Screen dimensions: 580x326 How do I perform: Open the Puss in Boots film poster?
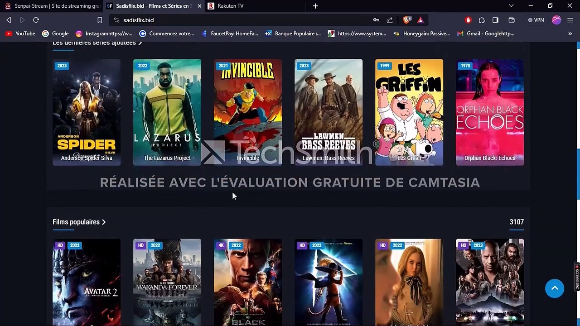pos(329,282)
